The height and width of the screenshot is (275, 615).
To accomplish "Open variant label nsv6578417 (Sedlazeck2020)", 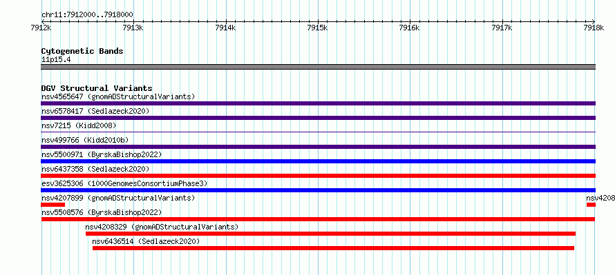I will click(95, 111).
